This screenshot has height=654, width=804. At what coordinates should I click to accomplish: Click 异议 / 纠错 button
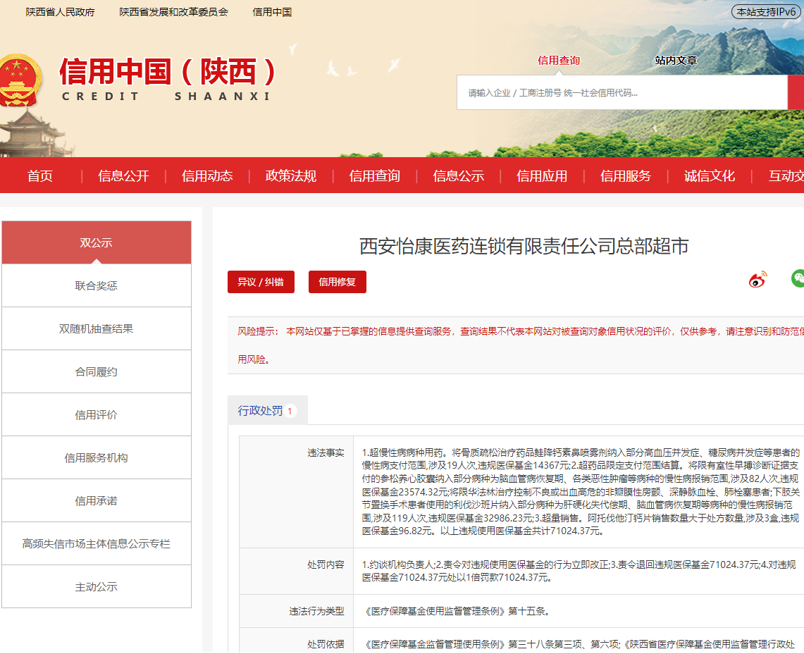(x=261, y=282)
